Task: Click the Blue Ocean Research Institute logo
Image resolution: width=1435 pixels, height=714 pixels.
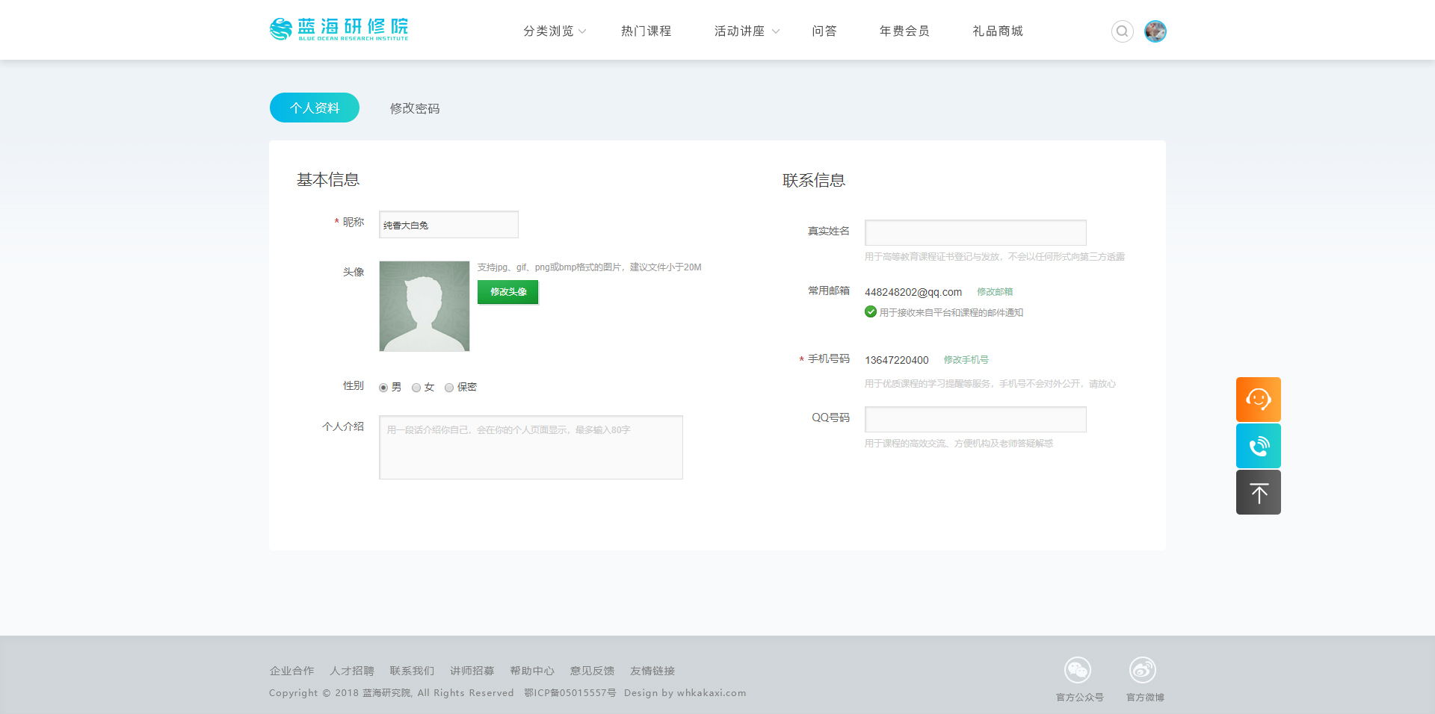Action: pyautogui.click(x=339, y=30)
